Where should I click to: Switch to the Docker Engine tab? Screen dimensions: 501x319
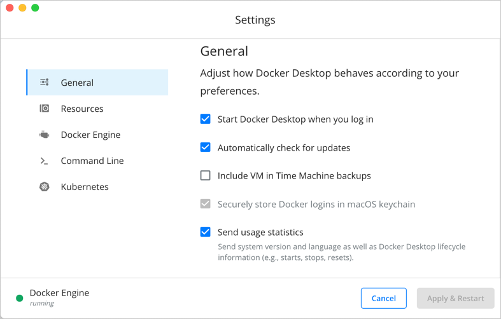coord(90,135)
